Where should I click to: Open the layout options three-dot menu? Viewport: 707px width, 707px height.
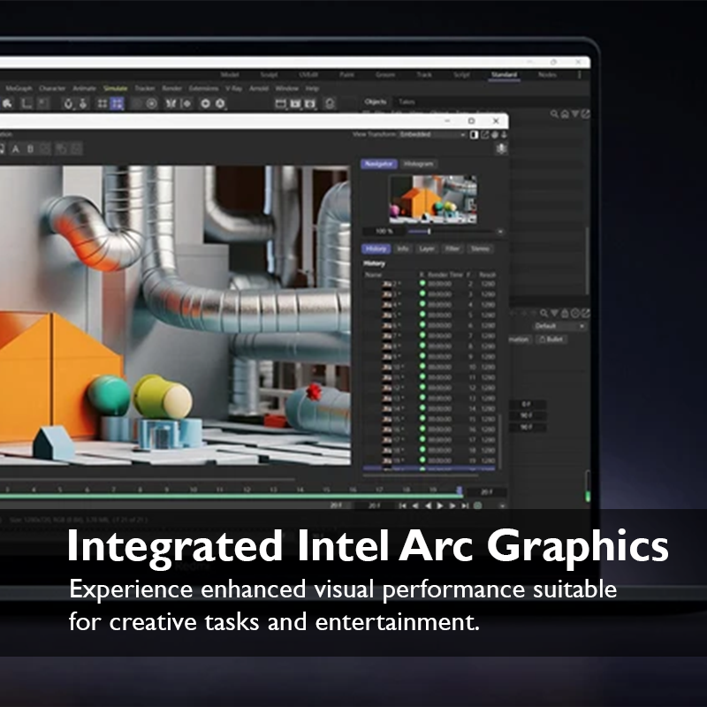580,74
